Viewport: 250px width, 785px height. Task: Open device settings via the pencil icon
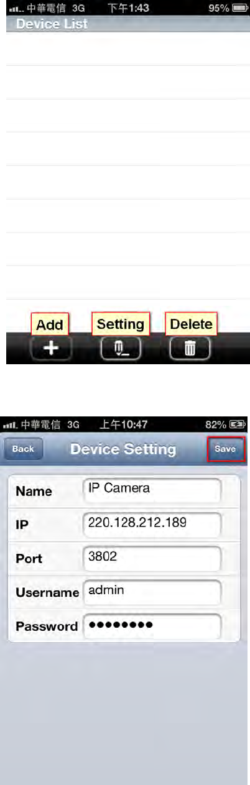coord(121,349)
